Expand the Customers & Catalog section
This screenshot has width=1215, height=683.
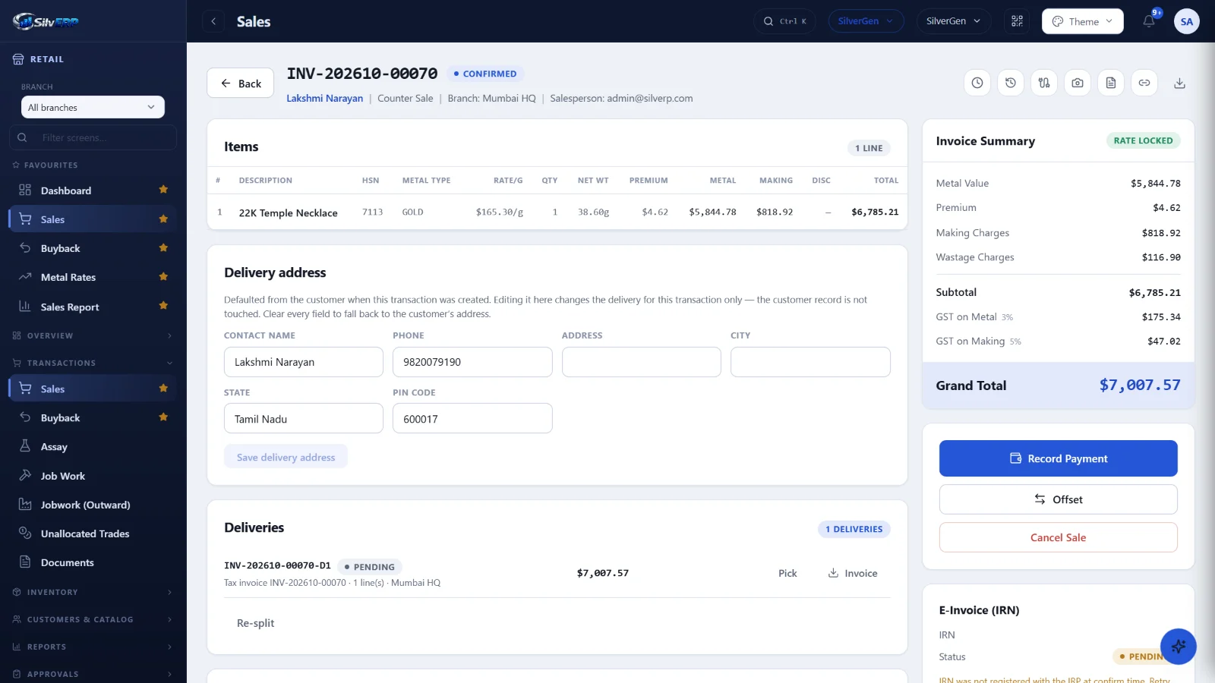pos(93,619)
